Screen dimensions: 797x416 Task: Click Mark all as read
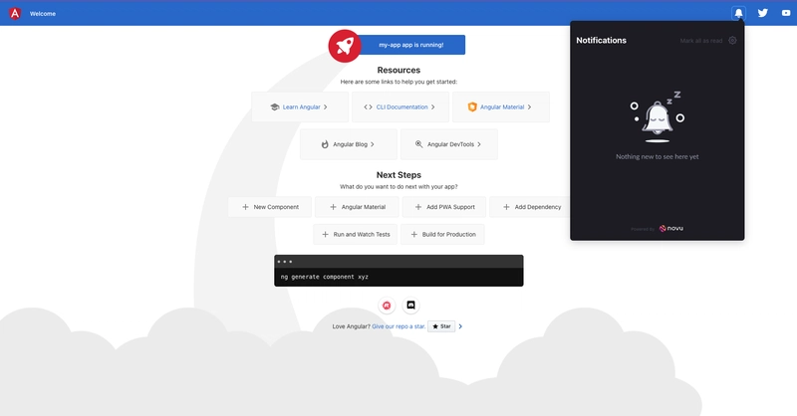click(x=701, y=41)
